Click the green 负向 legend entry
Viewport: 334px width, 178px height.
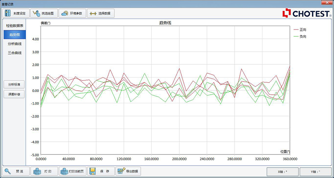303,36
